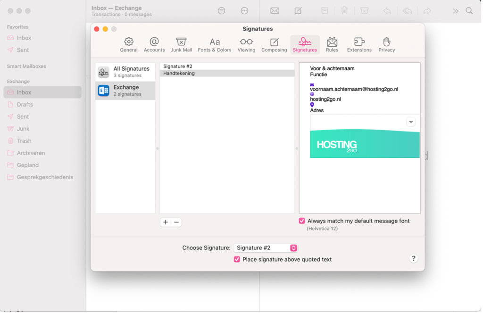Click hosting2go.nl in signature preview
The width and height of the screenshot is (483, 313).
click(x=325, y=99)
